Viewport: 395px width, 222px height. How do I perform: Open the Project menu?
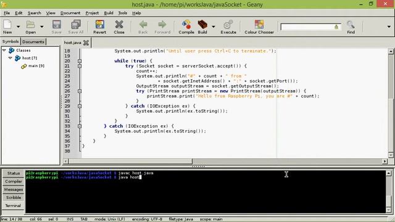pyautogui.click(x=92, y=13)
